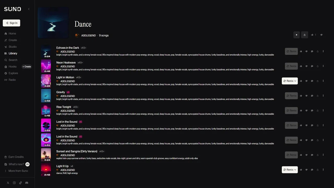334x188 pixels.
Task: Open the Instagram social icon
Action: 14,183
